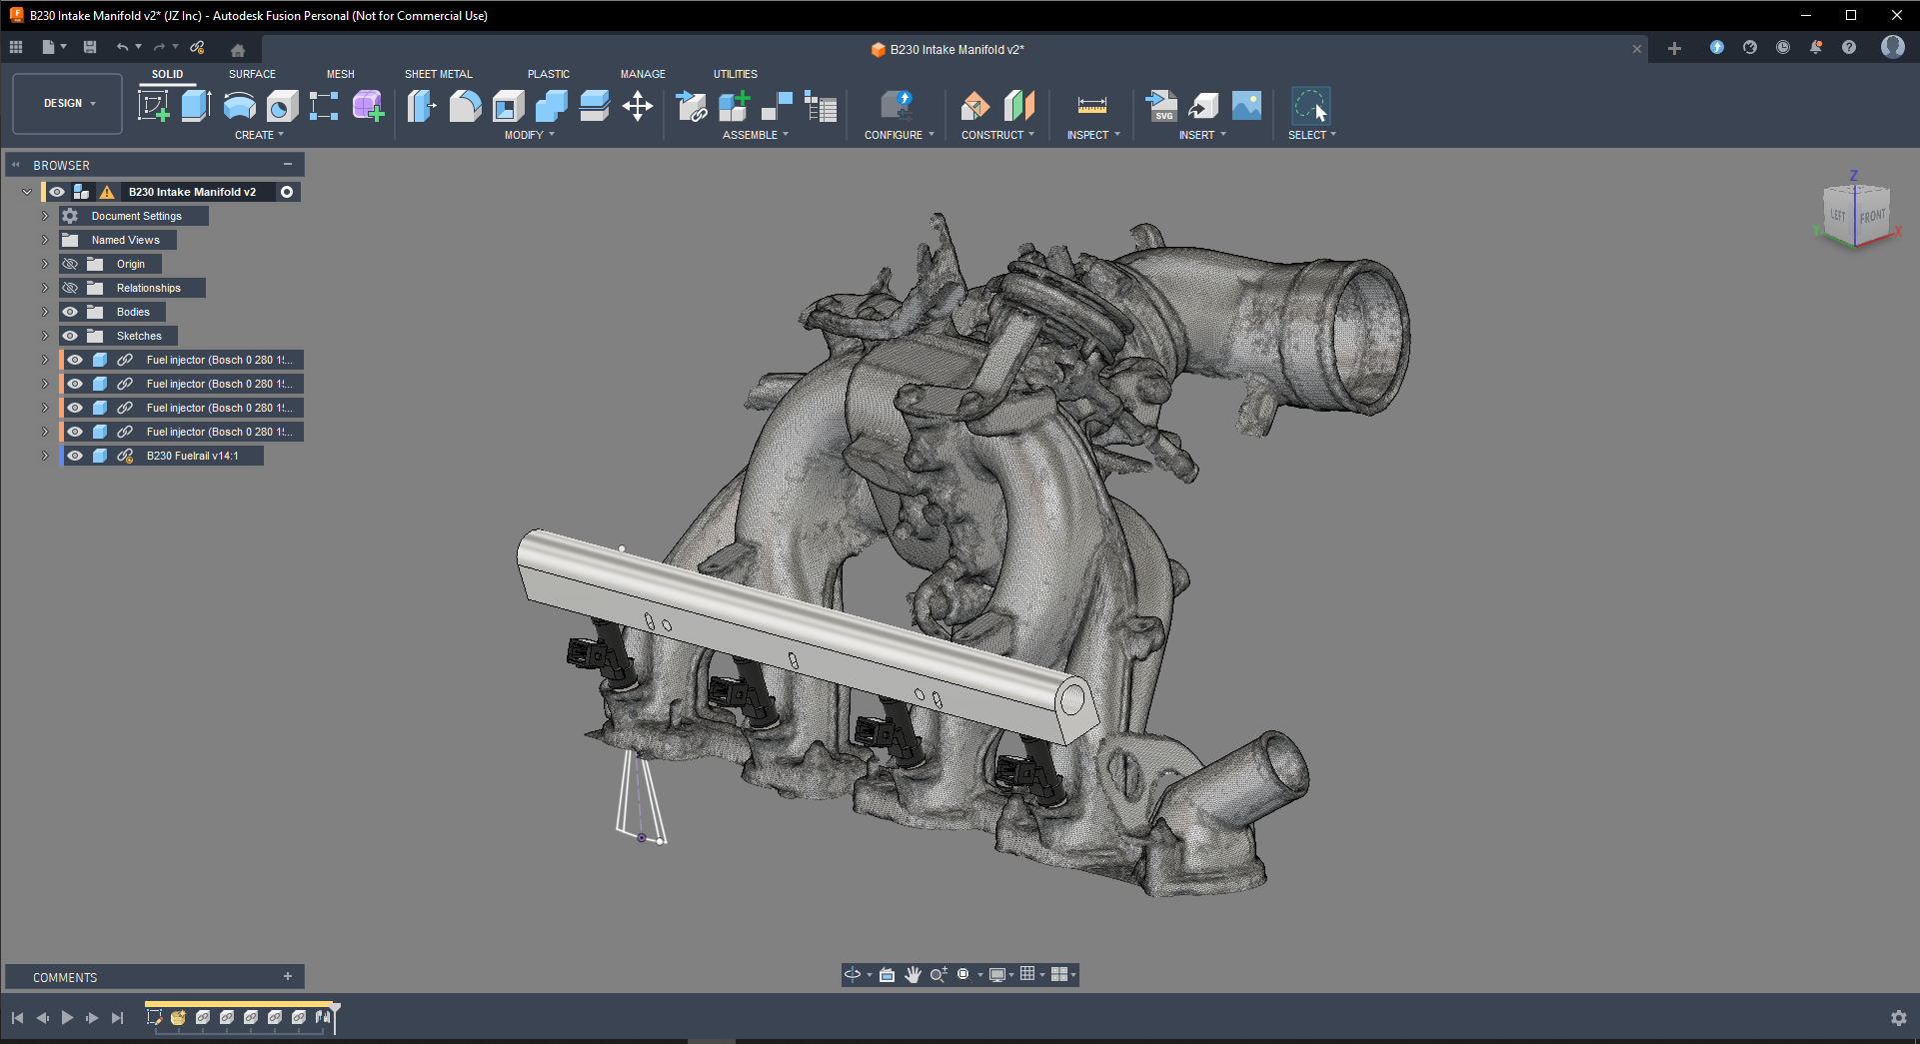Click the Insert Canvas image tool

tap(1246, 105)
